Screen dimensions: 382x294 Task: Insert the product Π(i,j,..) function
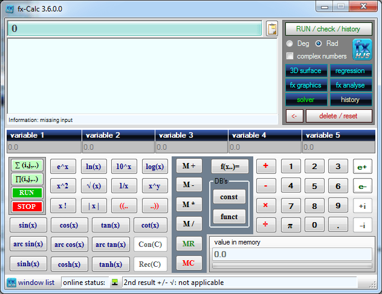[x=27, y=179]
